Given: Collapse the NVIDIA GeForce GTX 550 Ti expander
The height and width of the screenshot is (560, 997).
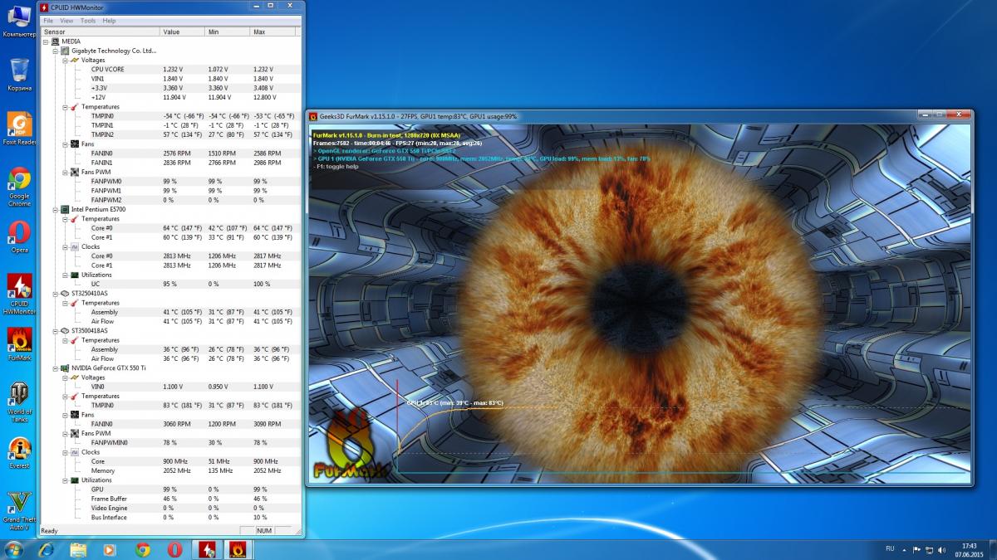Looking at the screenshot, I should click(55, 368).
